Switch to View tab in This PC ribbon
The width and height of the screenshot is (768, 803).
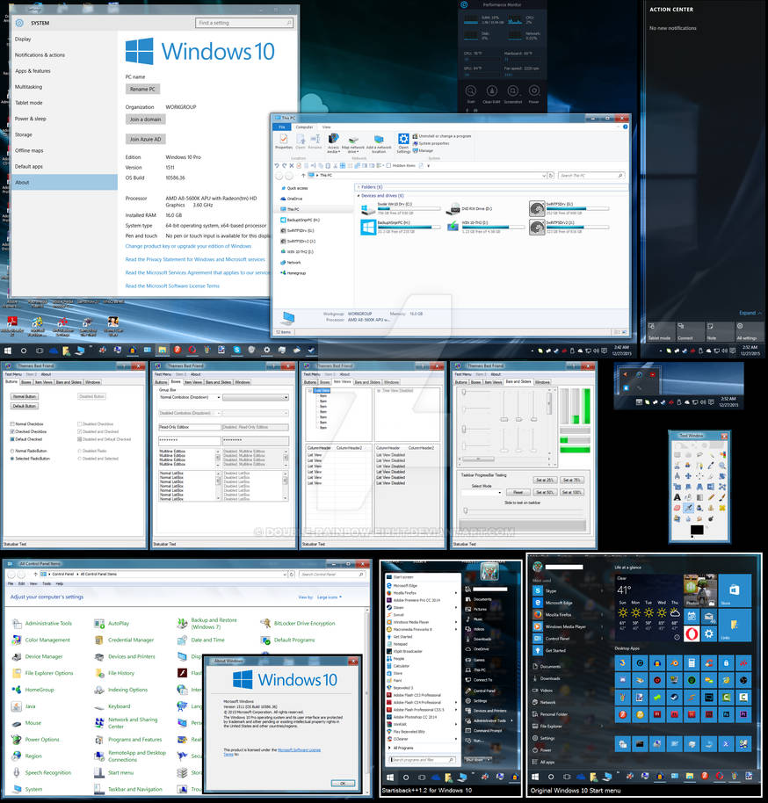pyautogui.click(x=326, y=127)
